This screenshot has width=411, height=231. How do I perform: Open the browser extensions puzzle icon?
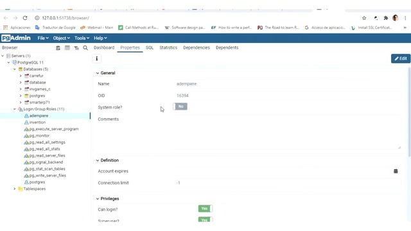point(385,18)
